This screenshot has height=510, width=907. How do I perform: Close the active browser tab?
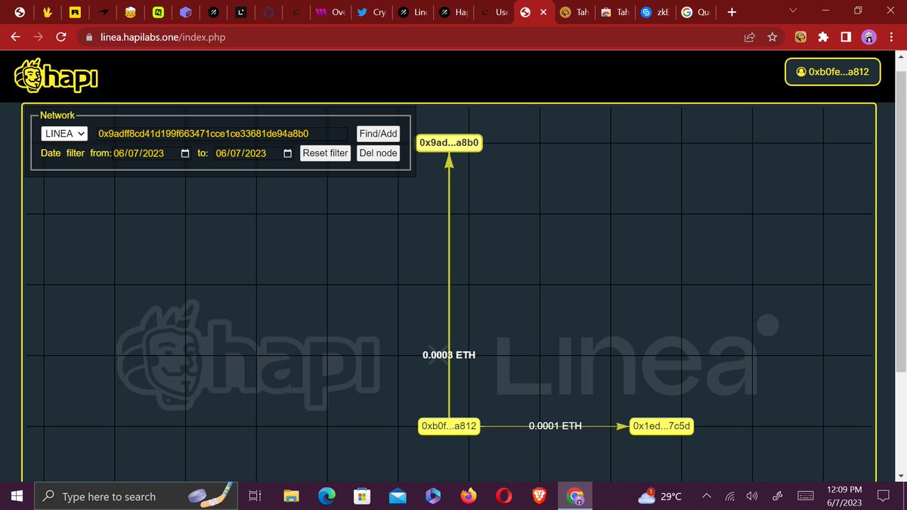[x=543, y=12]
